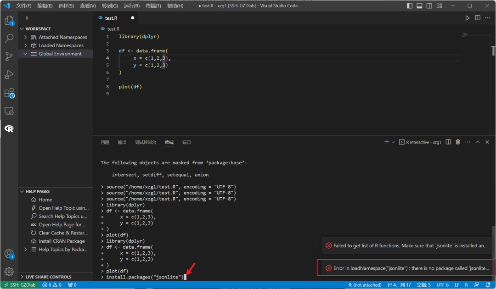Open 转到(G) menu

pos(110,6)
